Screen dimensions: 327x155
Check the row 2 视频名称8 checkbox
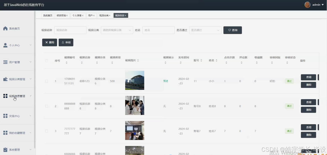47,106
